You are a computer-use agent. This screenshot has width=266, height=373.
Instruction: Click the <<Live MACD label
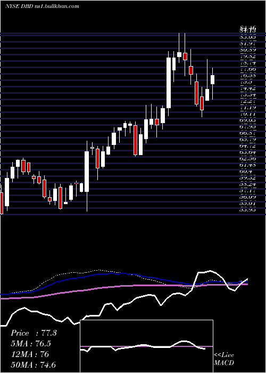pyautogui.click(x=224, y=359)
